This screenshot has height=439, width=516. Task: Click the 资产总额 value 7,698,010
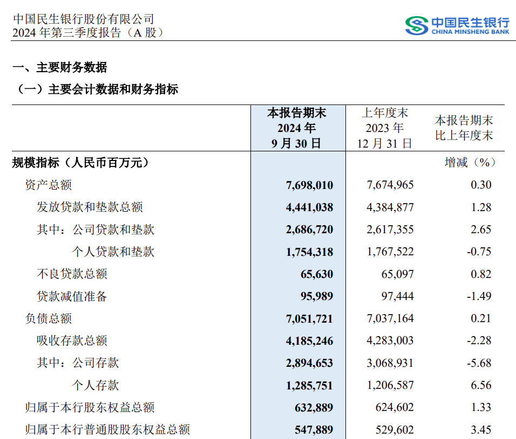click(309, 185)
